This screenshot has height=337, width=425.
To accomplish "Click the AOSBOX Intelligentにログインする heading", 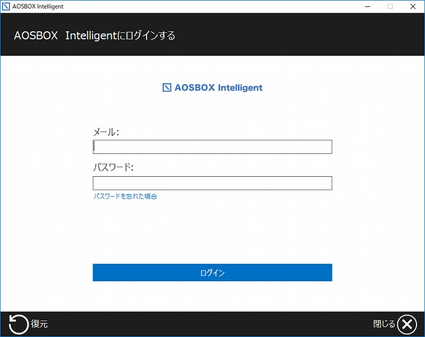I will (x=95, y=36).
